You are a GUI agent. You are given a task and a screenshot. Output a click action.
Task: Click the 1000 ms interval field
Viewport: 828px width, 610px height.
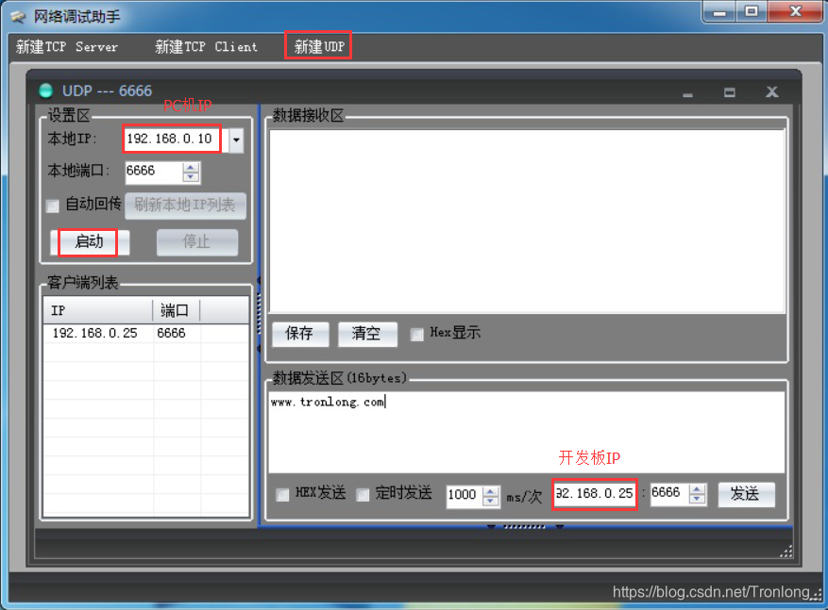coord(465,495)
